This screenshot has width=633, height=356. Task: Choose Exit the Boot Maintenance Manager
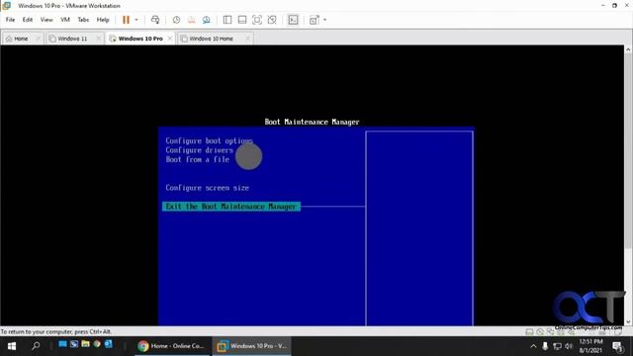pos(231,207)
